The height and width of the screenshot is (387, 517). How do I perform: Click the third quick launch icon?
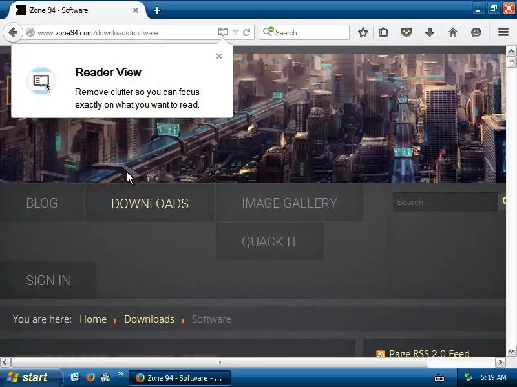[105, 377]
